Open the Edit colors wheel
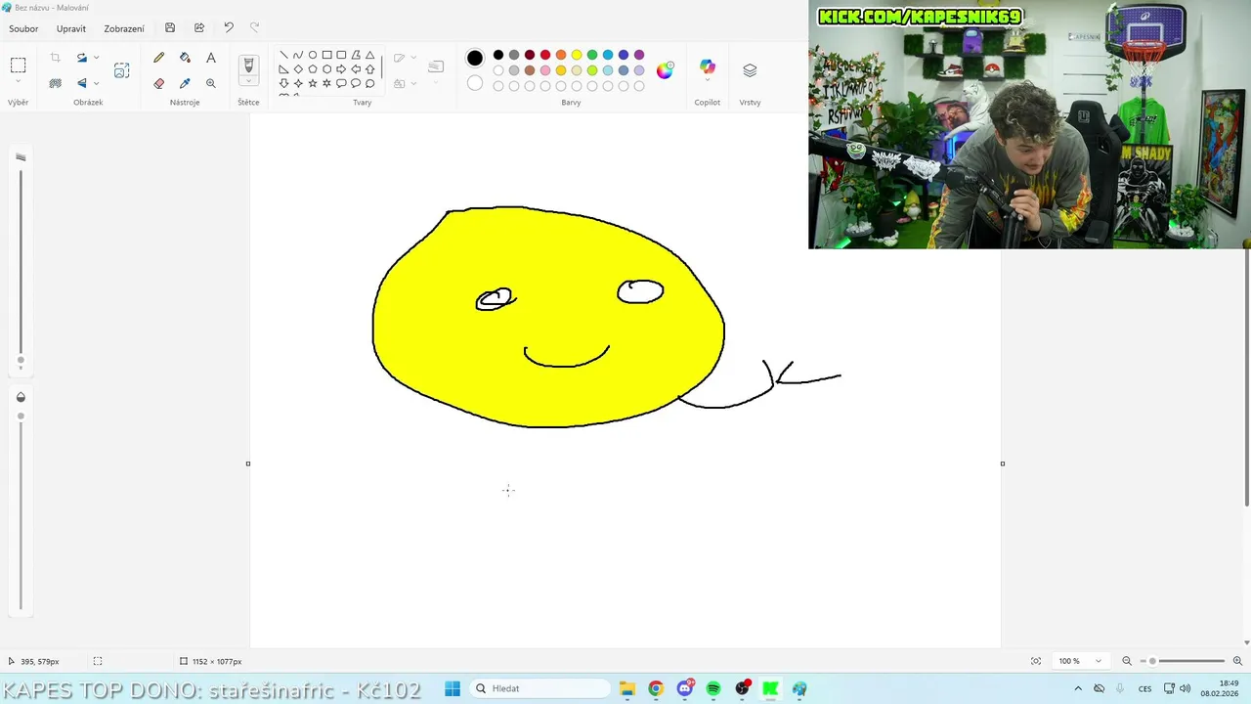Screen dimensions: 1251x704 665,70
